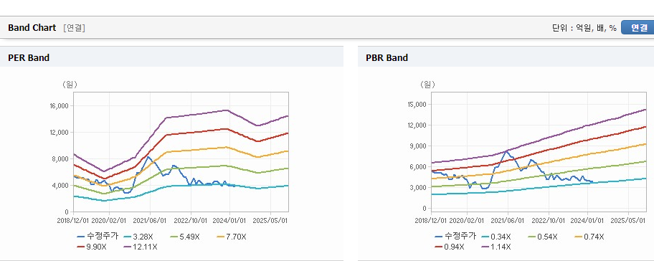Toggle 0.94X legend entry

(450, 247)
